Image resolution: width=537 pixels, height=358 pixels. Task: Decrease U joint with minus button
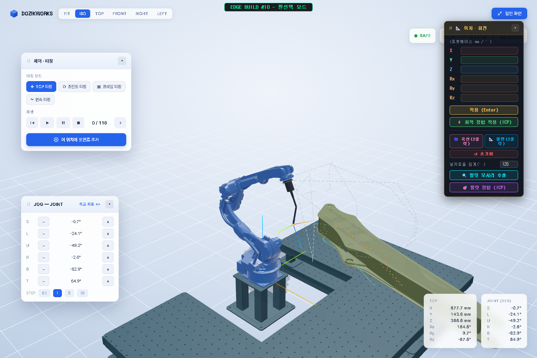click(44, 245)
